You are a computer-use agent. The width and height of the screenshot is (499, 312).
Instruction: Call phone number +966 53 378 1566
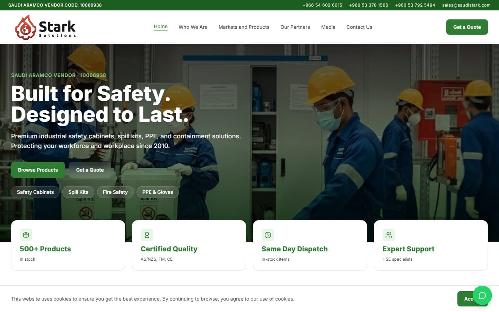click(x=369, y=5)
